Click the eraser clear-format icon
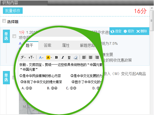 click(x=75, y=58)
